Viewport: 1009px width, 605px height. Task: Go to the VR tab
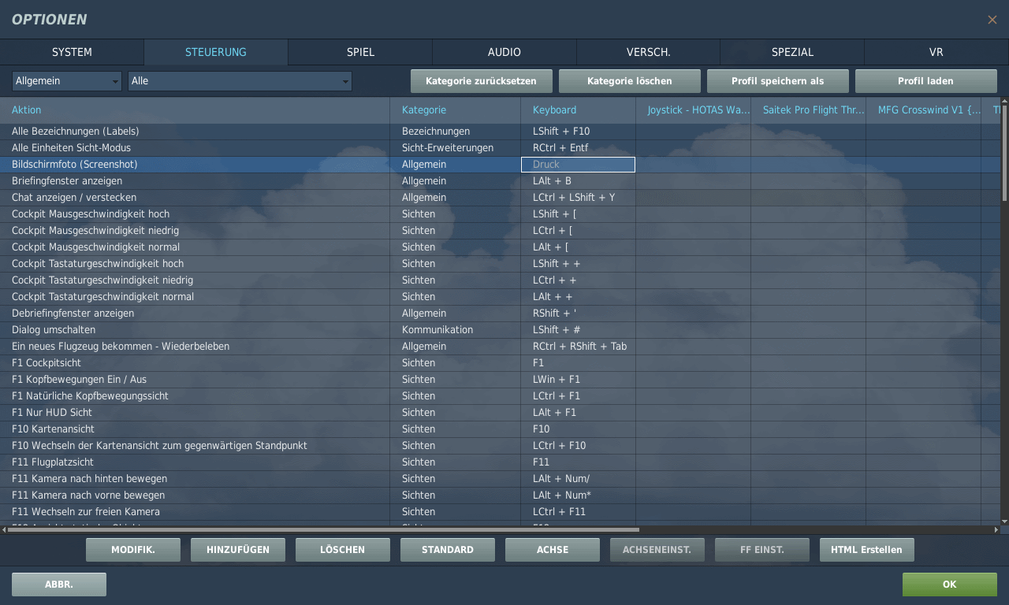[936, 52]
